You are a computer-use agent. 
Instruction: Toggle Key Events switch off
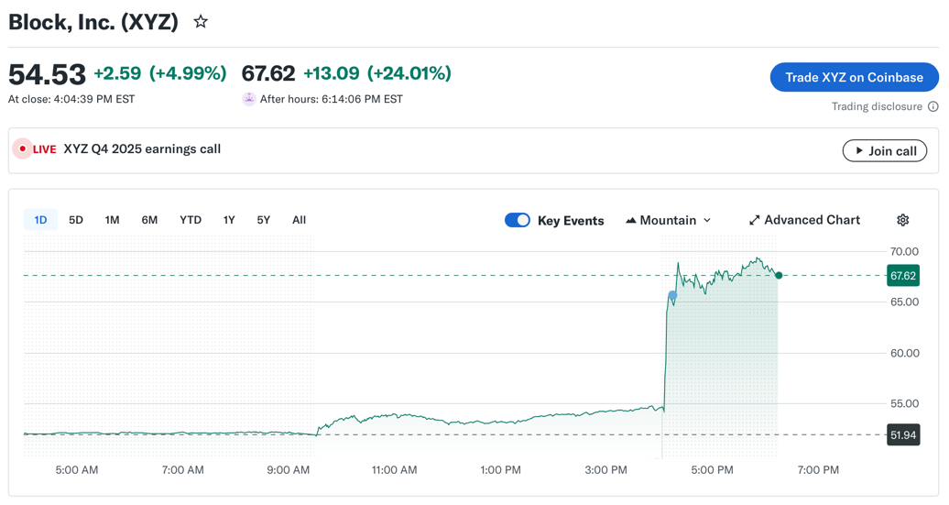[517, 220]
